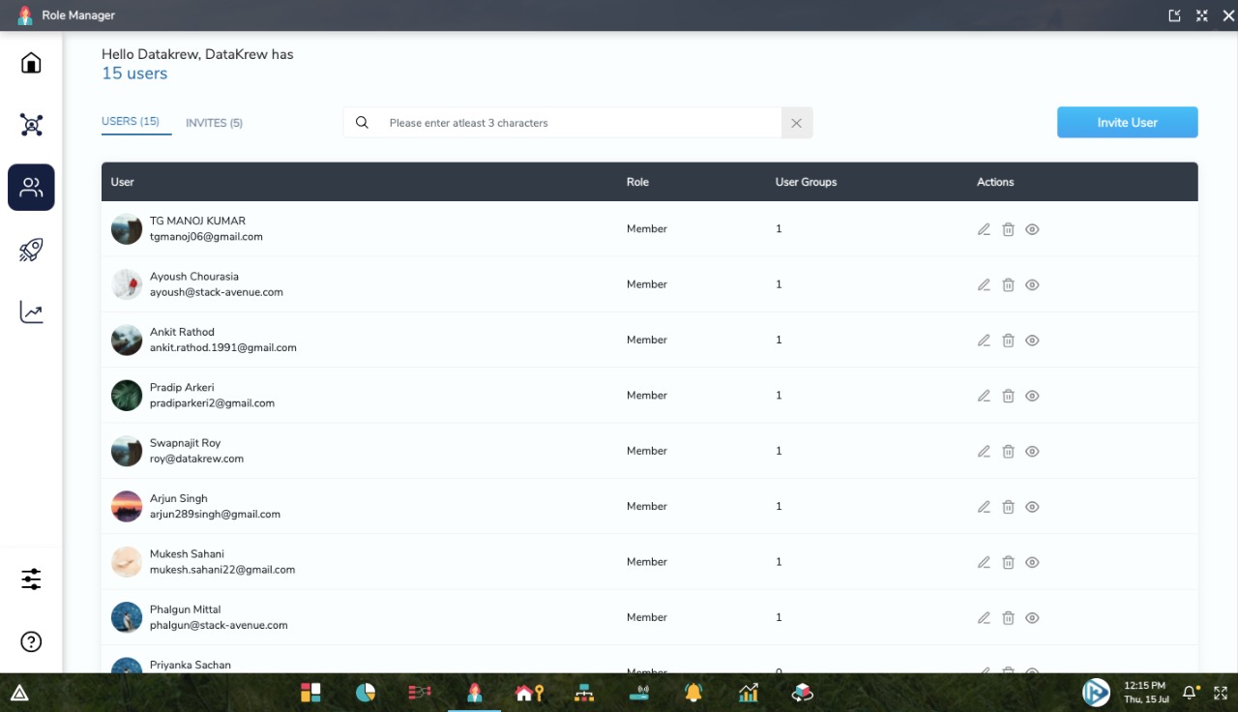Click the Help question mark icon

[x=31, y=641]
